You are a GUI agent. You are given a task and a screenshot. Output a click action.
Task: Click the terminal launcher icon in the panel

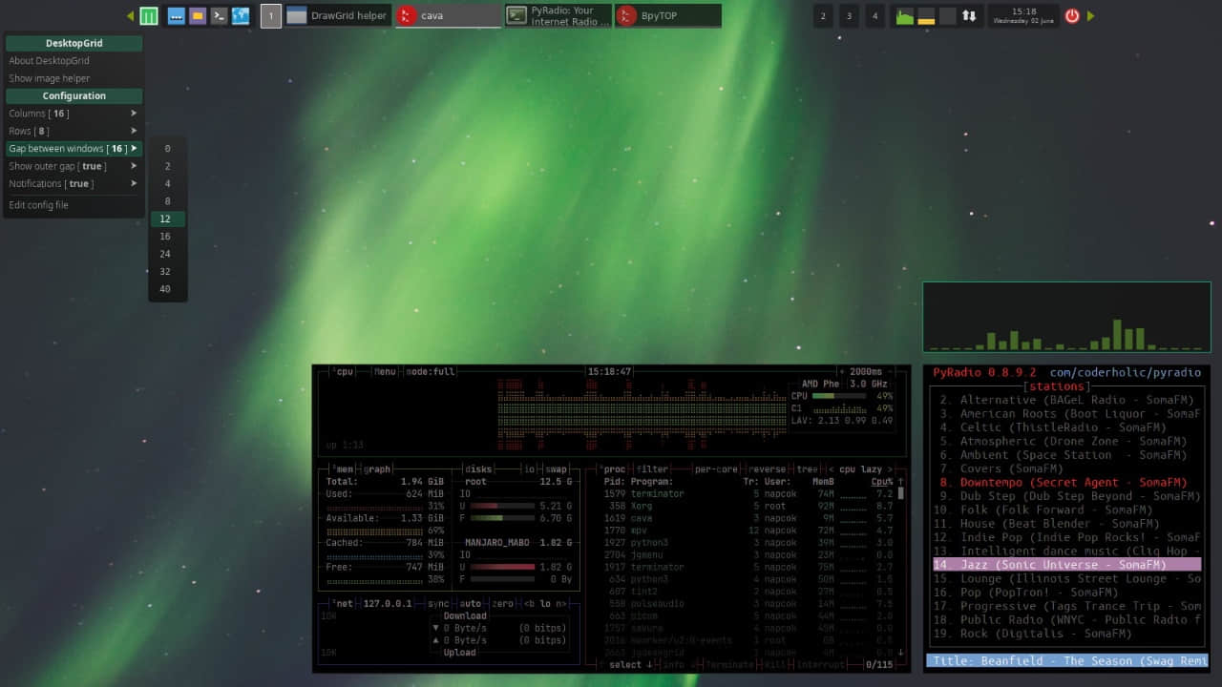click(218, 15)
